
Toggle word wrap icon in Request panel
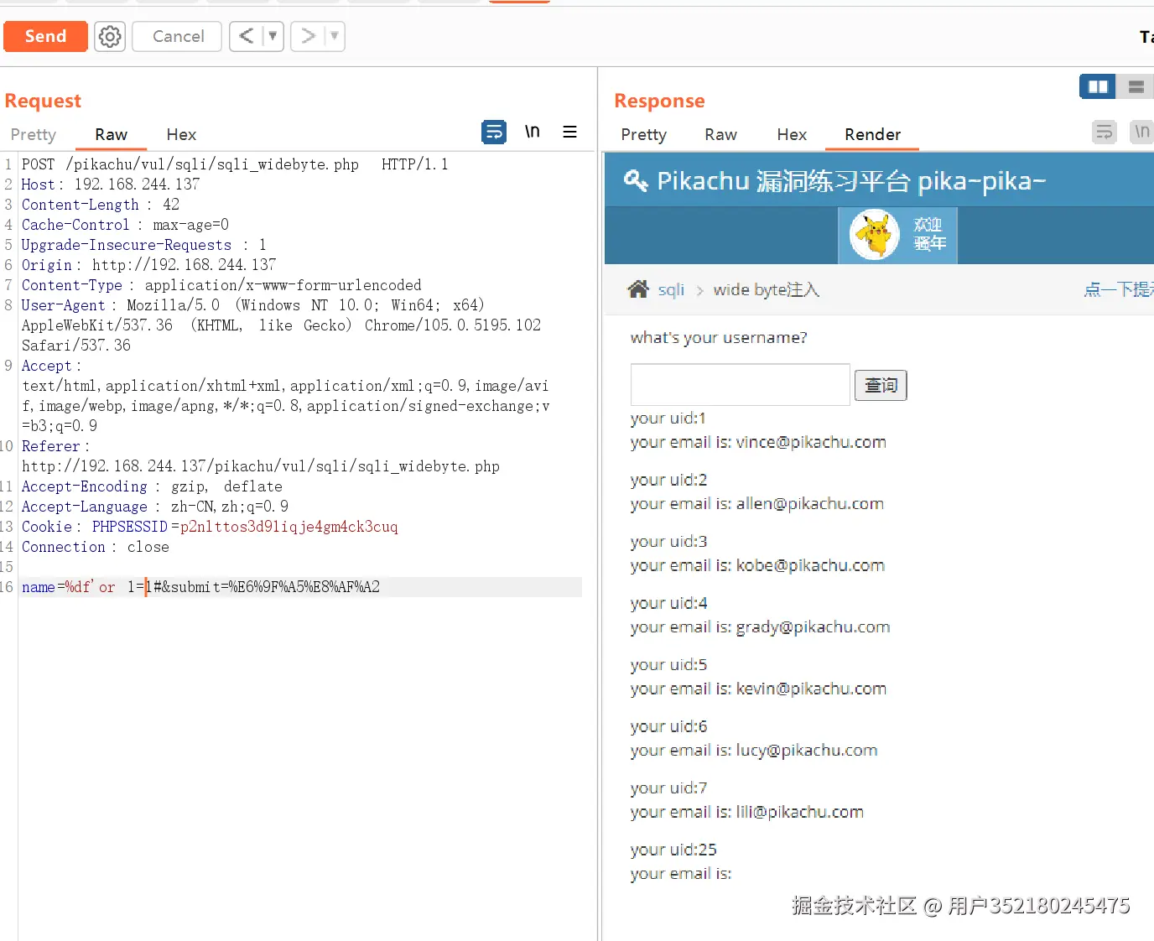[494, 132]
